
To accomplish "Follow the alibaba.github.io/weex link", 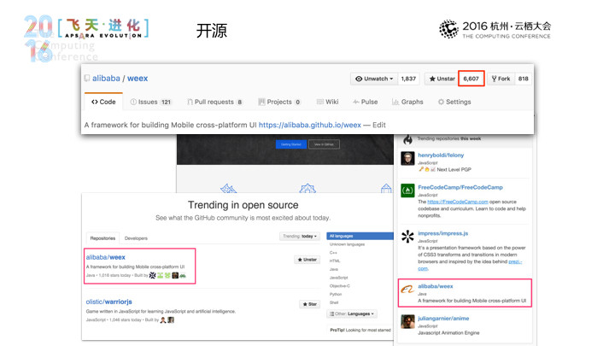I will point(310,125).
